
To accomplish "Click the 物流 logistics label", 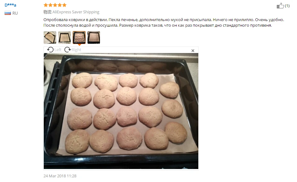I will [47, 12].
